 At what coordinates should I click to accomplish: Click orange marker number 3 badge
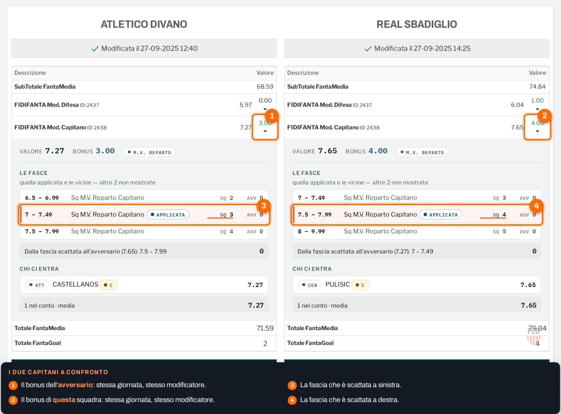pos(263,206)
